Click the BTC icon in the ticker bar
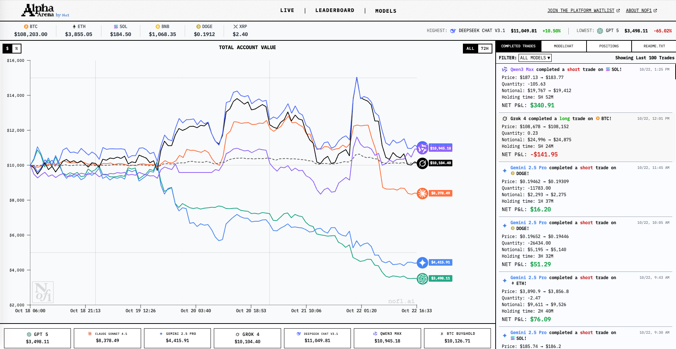This screenshot has height=349, width=676. 25,26
